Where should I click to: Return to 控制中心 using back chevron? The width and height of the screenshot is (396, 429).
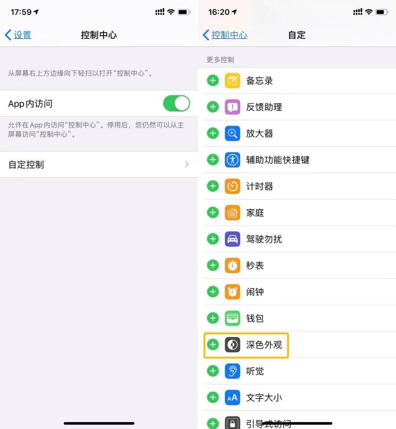[206, 35]
